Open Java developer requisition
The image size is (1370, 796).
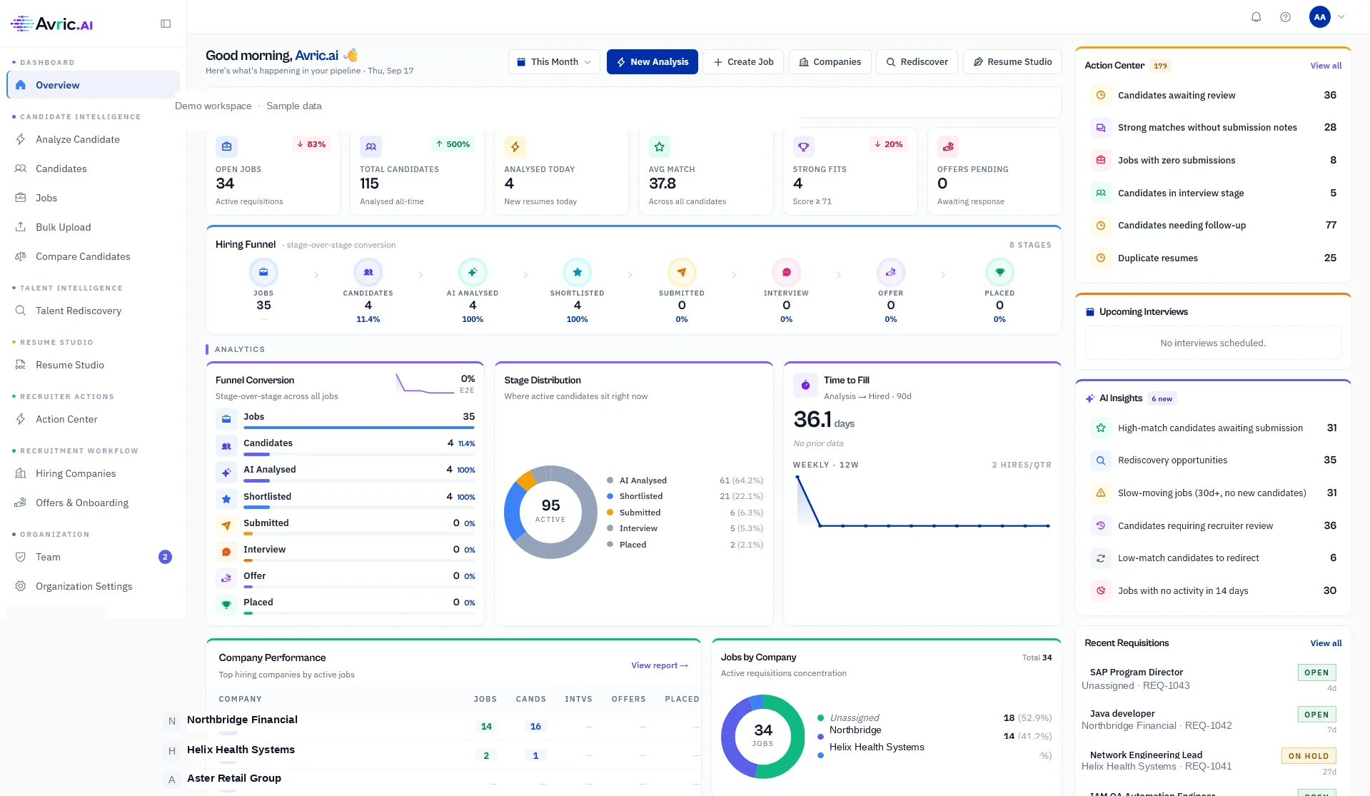coord(1213,720)
